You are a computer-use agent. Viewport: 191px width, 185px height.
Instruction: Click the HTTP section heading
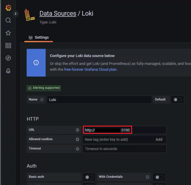point(33,119)
